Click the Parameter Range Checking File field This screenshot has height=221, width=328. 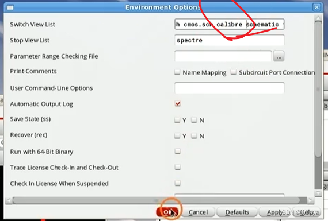point(223,56)
